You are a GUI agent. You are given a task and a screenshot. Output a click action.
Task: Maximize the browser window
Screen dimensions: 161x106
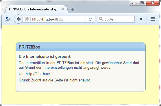142,3
